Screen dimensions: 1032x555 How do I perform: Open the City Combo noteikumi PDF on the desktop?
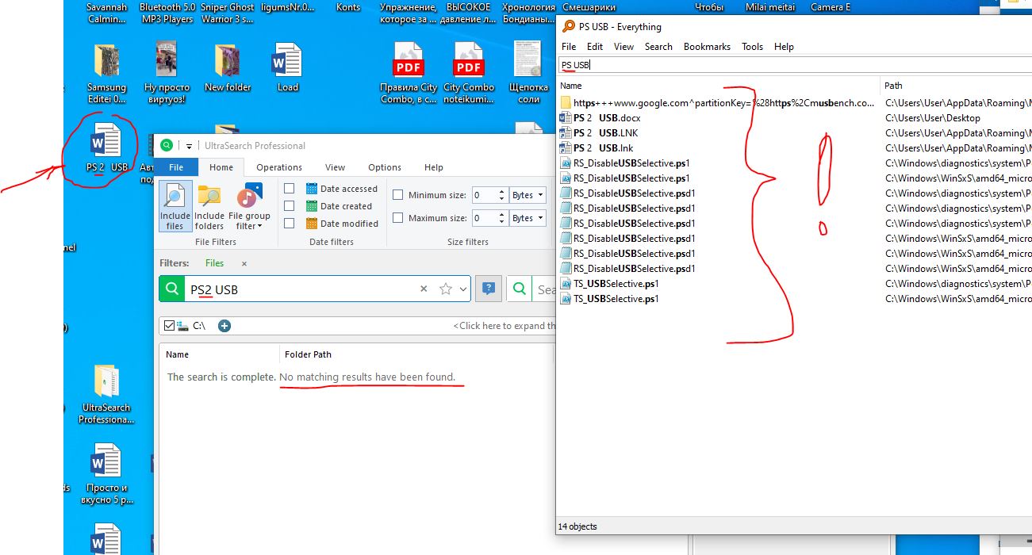pyautogui.click(x=469, y=74)
